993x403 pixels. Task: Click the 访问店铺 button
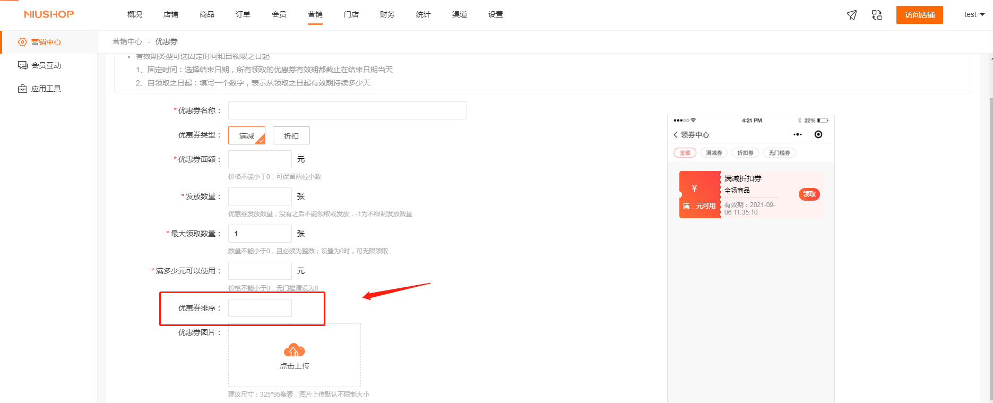point(920,15)
